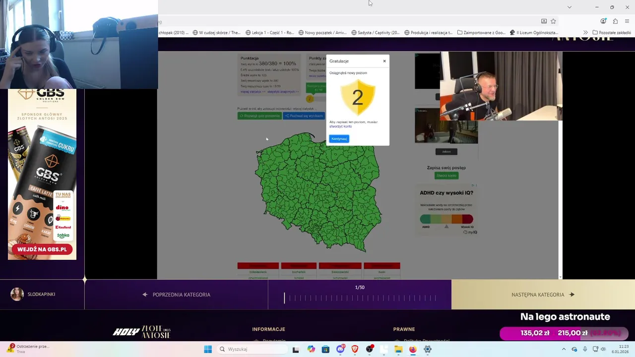635x357 pixels.
Task: Click the 'Wejdź na GBS.PL' banner button
Action: 42,249
